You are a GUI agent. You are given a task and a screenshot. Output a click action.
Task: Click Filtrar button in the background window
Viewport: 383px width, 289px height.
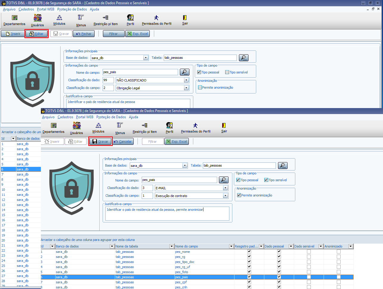pyautogui.click(x=114, y=34)
